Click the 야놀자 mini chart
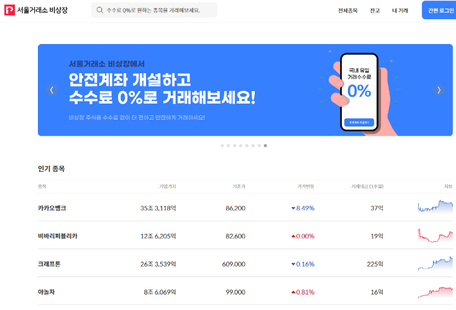Screen dimensions: 456x310 [435, 292]
